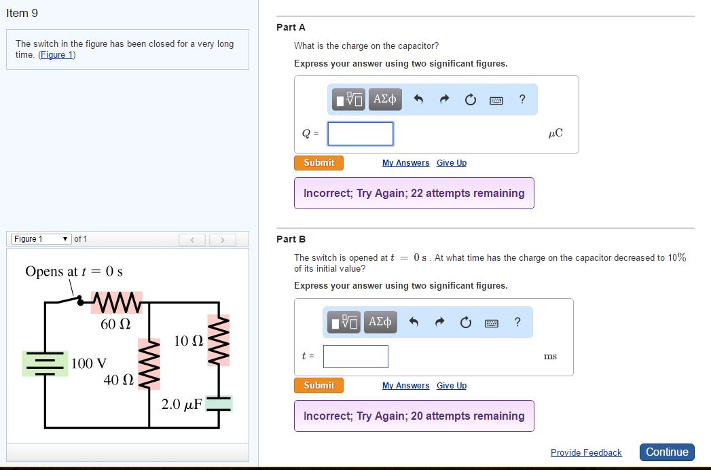Screen dimensions: 711x470
Task: View My Answers for Part A
Action: (x=406, y=163)
